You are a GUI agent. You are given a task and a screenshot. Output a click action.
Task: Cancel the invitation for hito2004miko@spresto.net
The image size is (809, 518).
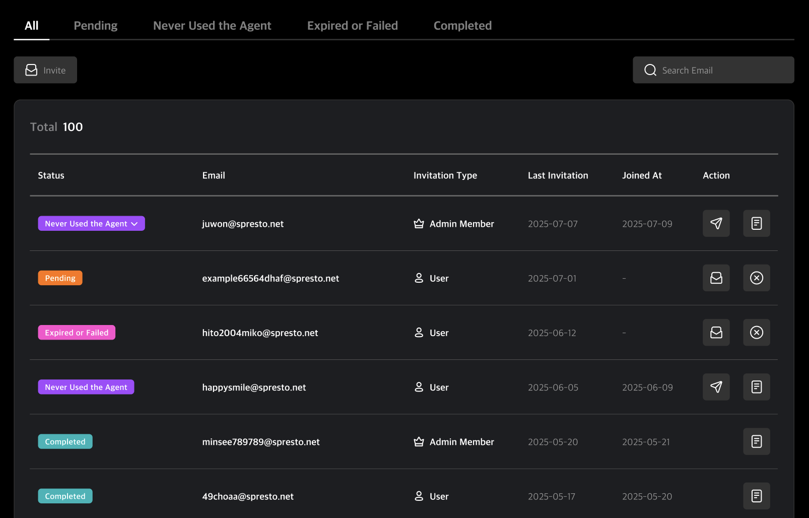point(756,333)
